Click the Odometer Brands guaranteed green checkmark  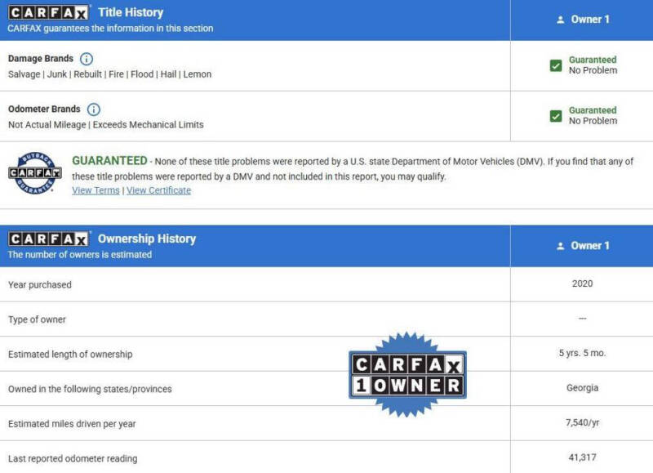[x=556, y=116]
